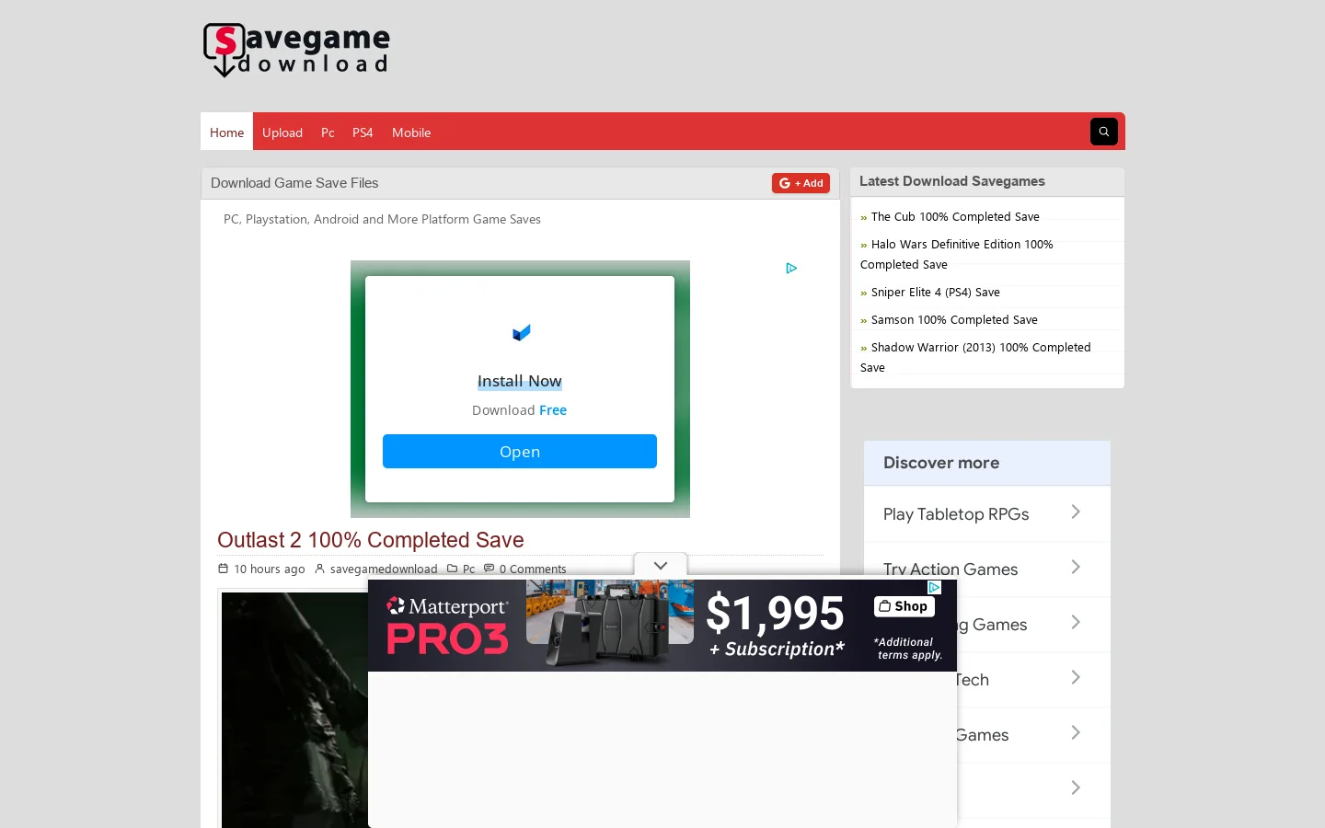
Task: Click the speech bubble icon before 0 Comments
Action: click(489, 569)
